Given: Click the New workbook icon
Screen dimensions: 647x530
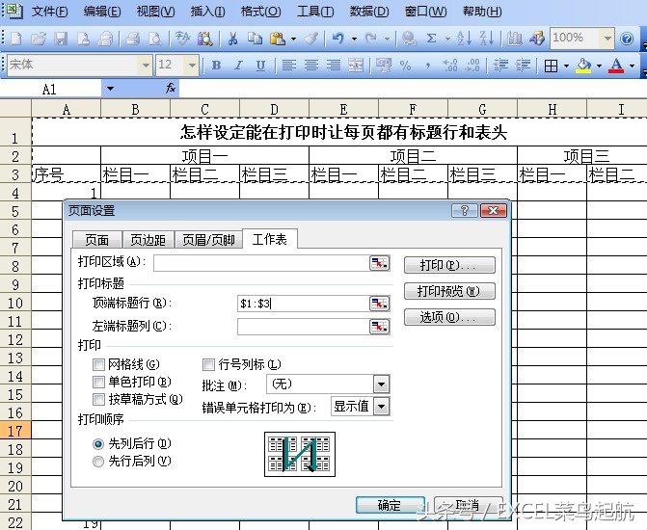Looking at the screenshot, I should 16,39.
